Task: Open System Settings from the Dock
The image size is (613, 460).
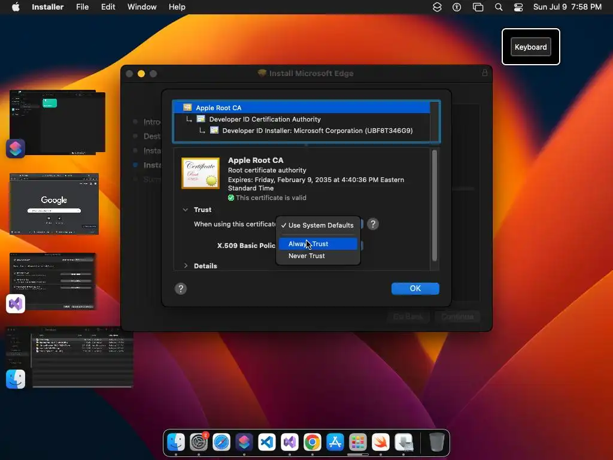Action: [199, 443]
